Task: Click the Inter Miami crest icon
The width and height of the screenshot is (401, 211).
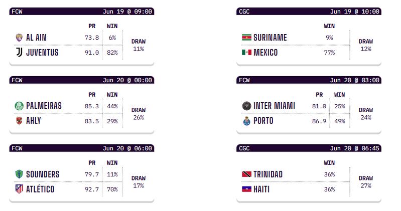Action: point(246,106)
